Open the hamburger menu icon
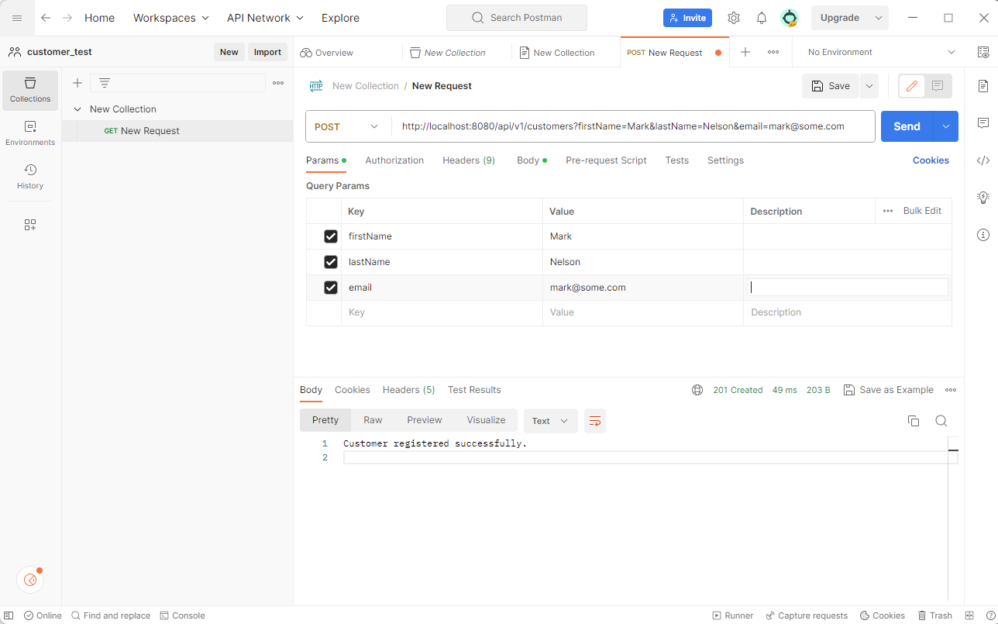998x624 pixels. 17,18
